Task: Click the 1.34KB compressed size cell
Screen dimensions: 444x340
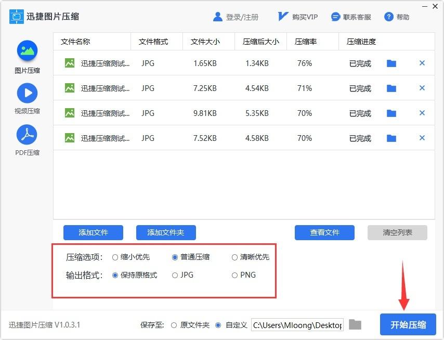Action: [257, 63]
